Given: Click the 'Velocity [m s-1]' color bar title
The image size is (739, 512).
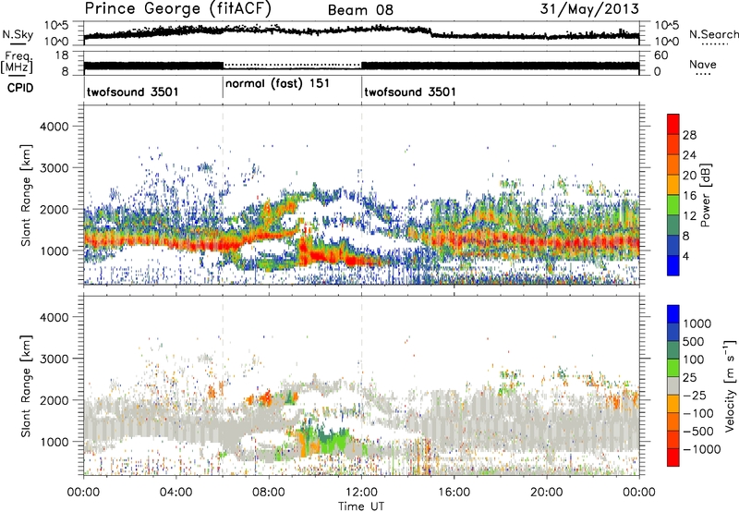Looking at the screenshot, I should (x=730, y=385).
